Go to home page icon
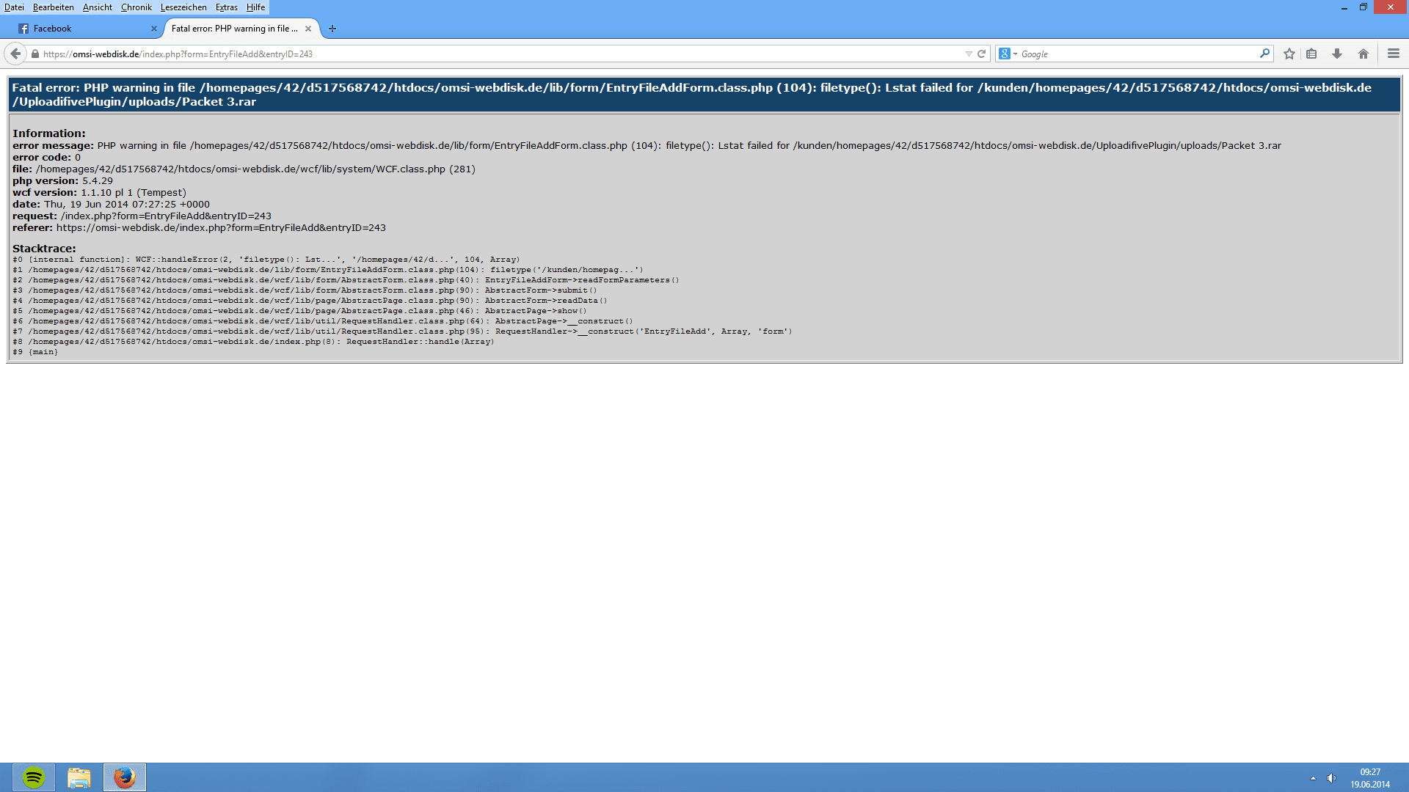The image size is (1409, 792). pyautogui.click(x=1364, y=54)
